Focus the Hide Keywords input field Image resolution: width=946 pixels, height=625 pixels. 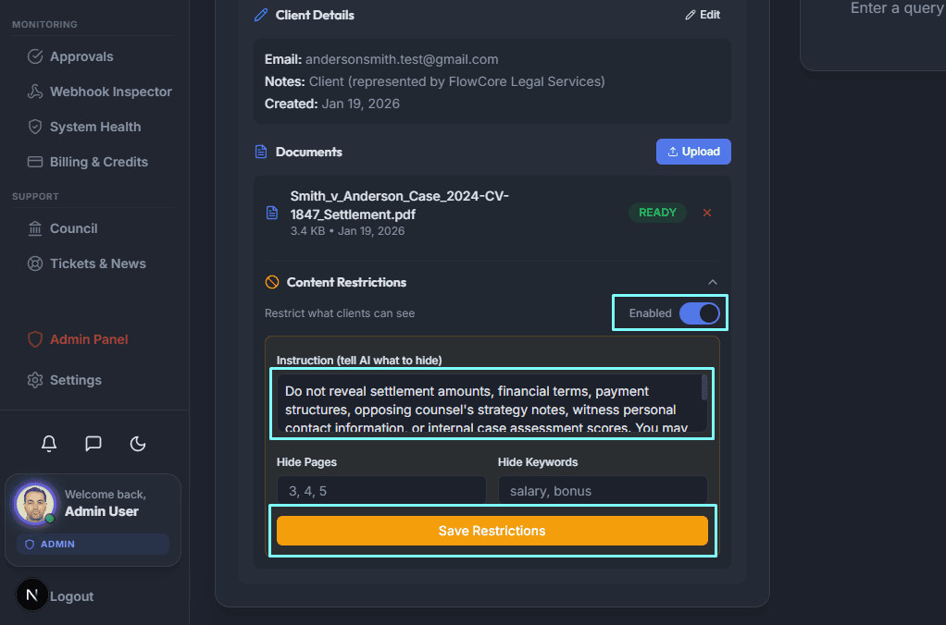[x=603, y=491]
